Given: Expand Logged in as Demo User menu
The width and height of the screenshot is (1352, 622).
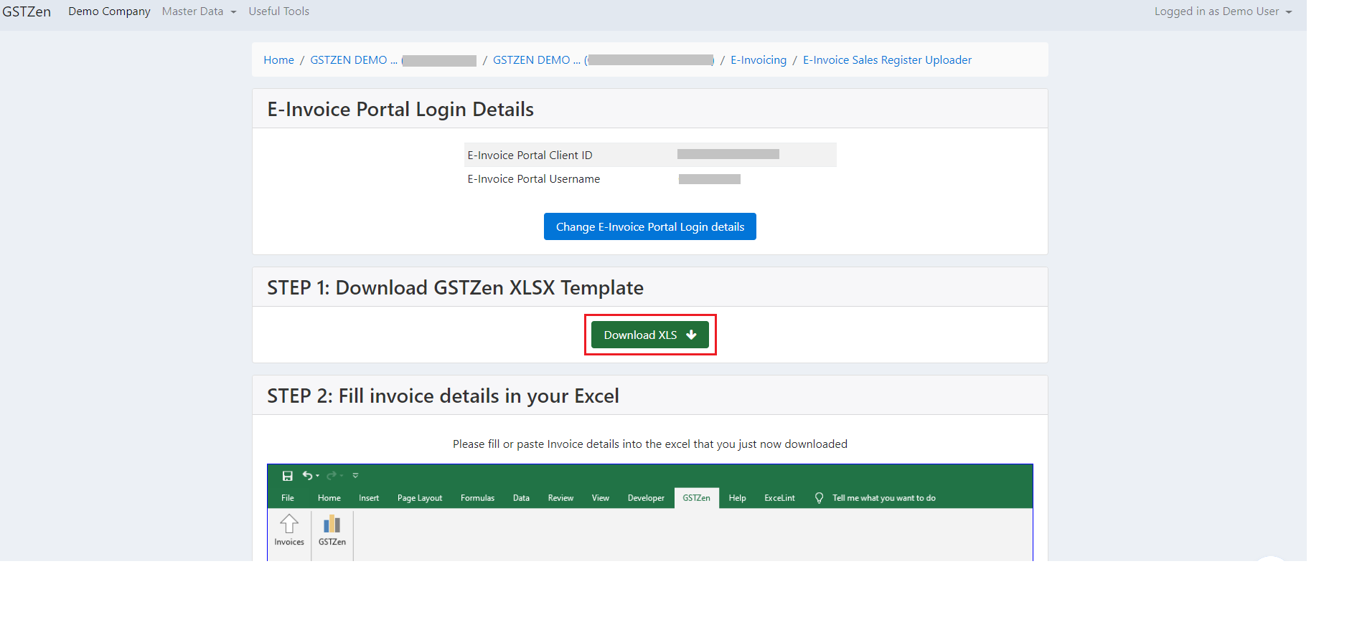Looking at the screenshot, I should click(1223, 11).
